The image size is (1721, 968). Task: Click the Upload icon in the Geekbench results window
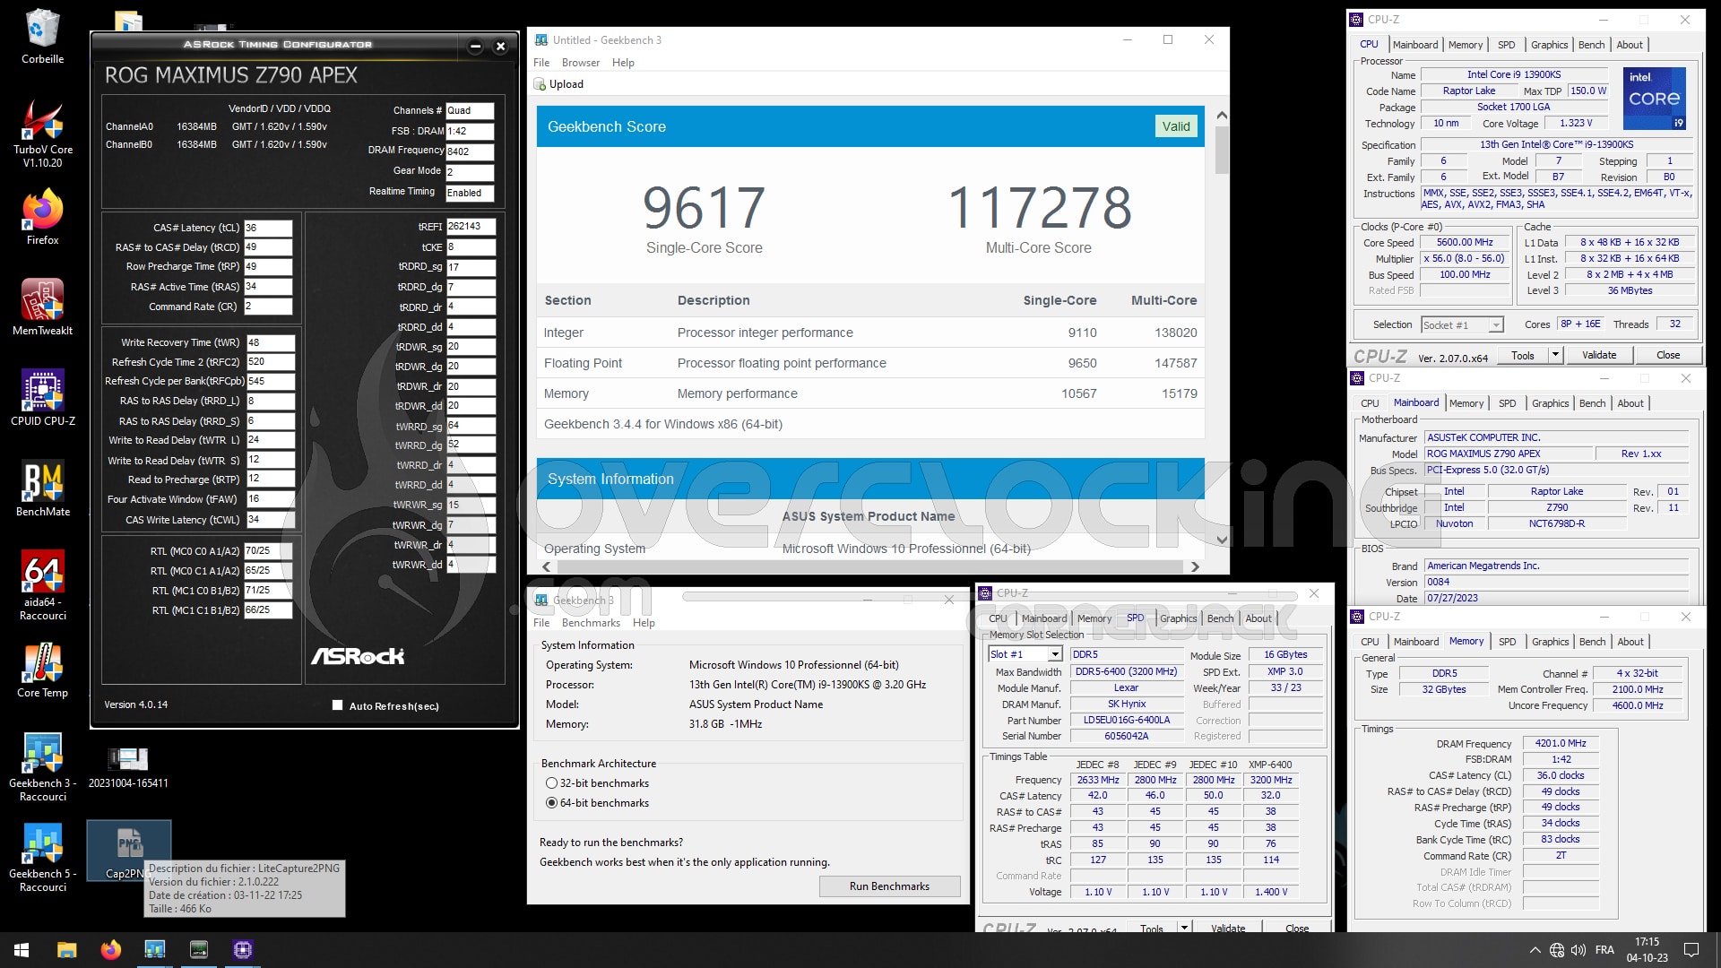[x=541, y=84]
